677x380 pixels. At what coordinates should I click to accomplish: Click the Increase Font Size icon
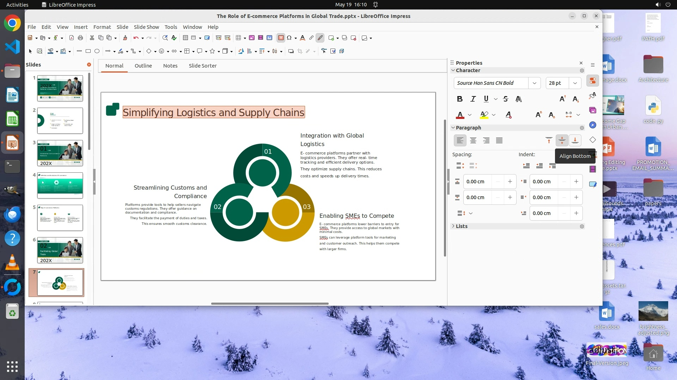(x=562, y=99)
